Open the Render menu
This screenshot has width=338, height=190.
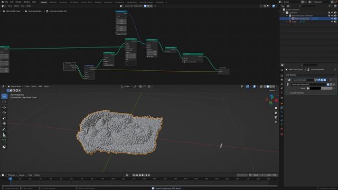click(18, 2)
